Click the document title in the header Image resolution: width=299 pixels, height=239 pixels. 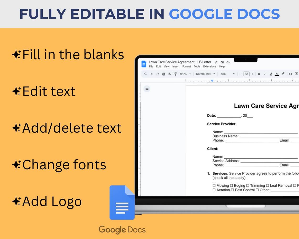coord(180,62)
